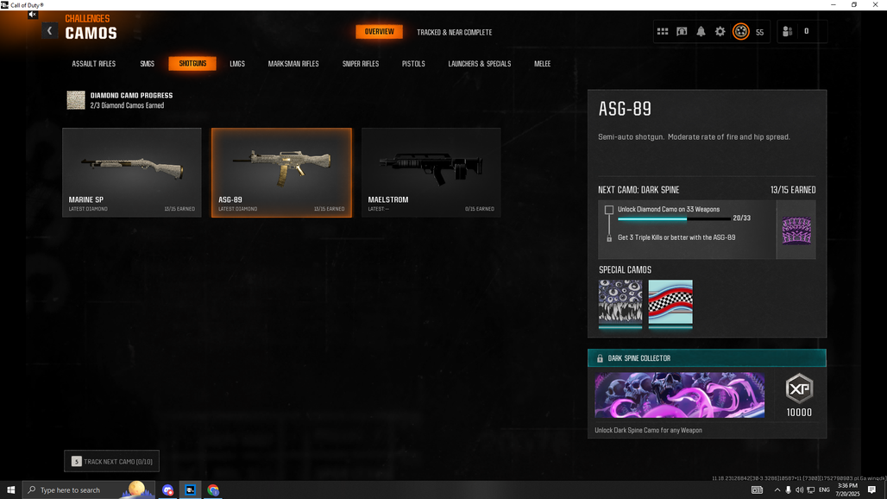Click the ENG language indicator

(824, 490)
